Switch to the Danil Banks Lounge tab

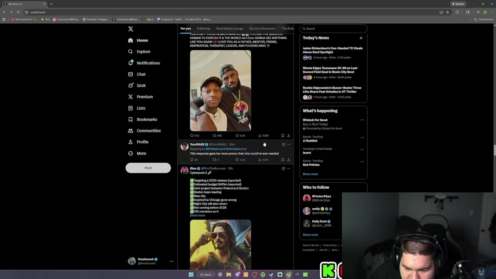pyautogui.click(x=230, y=28)
